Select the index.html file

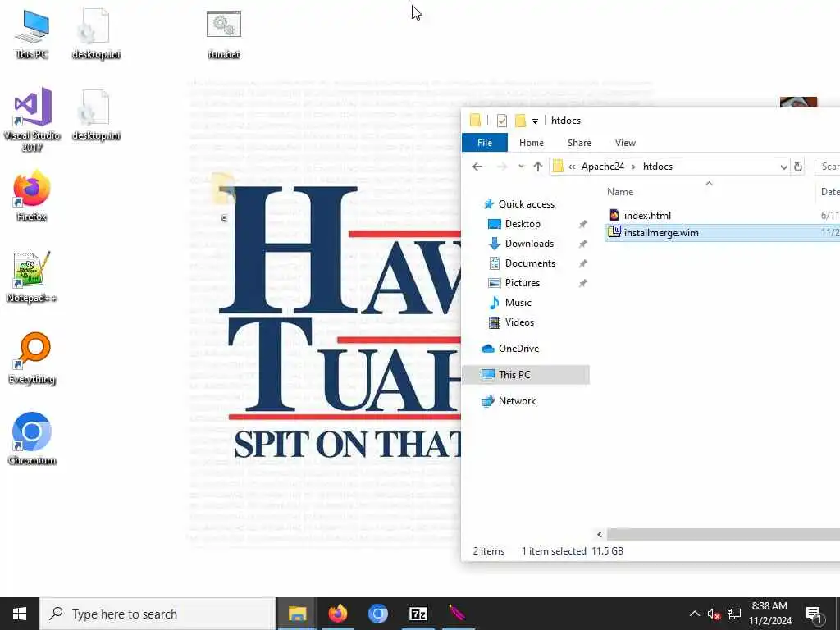click(x=647, y=216)
